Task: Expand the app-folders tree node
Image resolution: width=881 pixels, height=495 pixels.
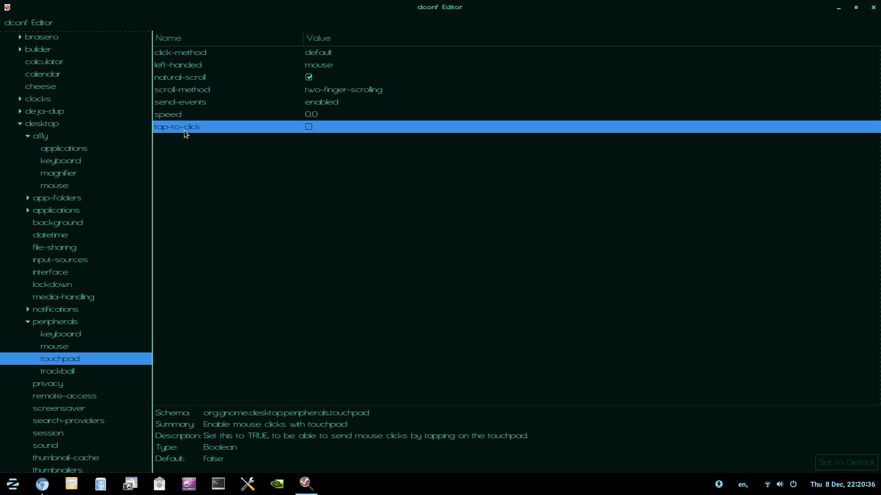Action: click(x=28, y=198)
